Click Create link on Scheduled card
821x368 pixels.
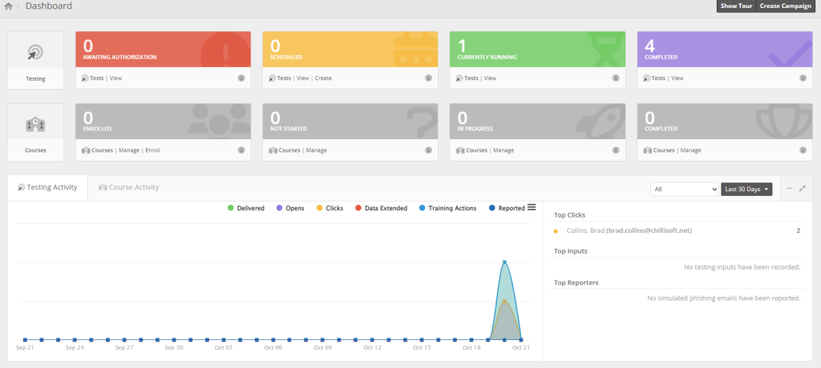(323, 78)
